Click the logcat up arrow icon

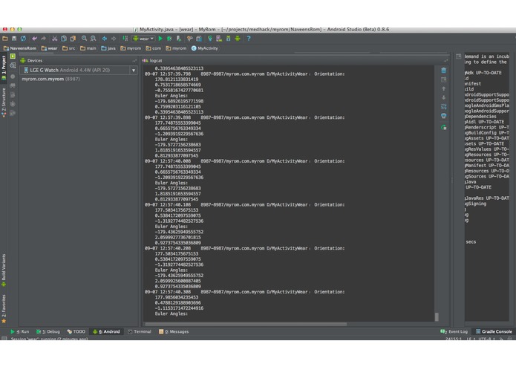click(x=443, y=88)
